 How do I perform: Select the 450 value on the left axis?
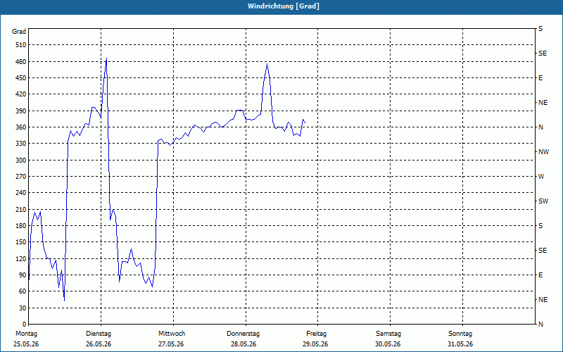click(x=21, y=78)
